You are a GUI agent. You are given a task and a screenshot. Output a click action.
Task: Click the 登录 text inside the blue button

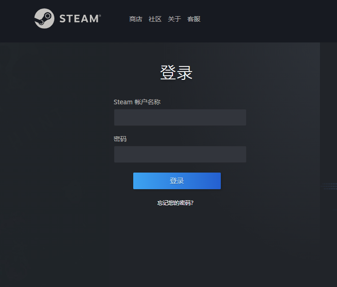177,181
